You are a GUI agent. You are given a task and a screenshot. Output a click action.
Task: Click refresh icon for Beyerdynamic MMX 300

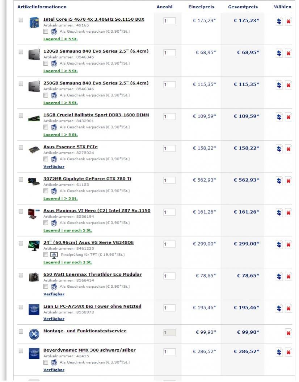[x=280, y=353]
